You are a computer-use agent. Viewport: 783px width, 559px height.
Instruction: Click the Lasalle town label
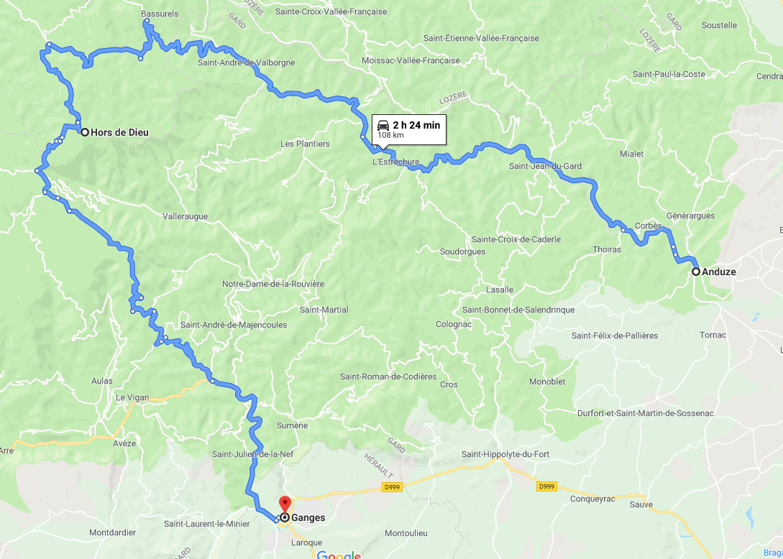coord(500,290)
